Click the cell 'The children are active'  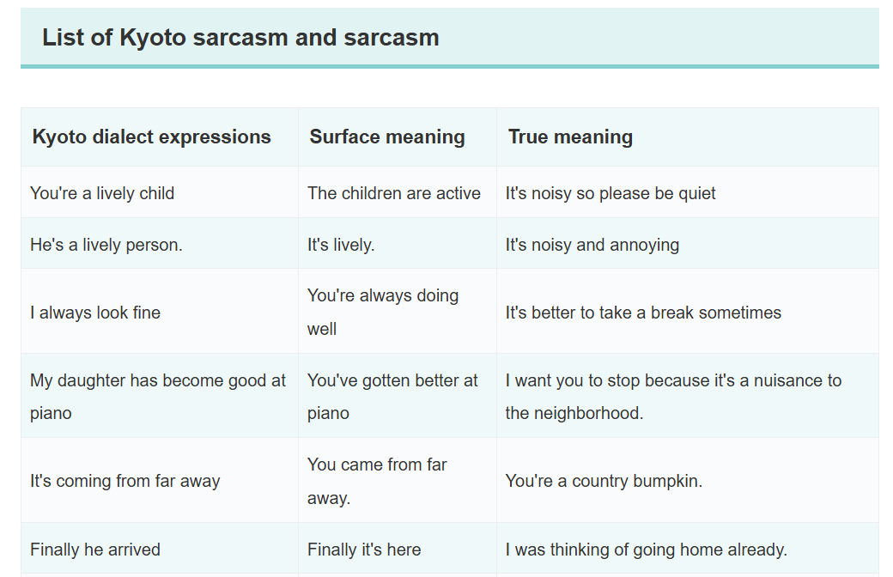tap(398, 192)
